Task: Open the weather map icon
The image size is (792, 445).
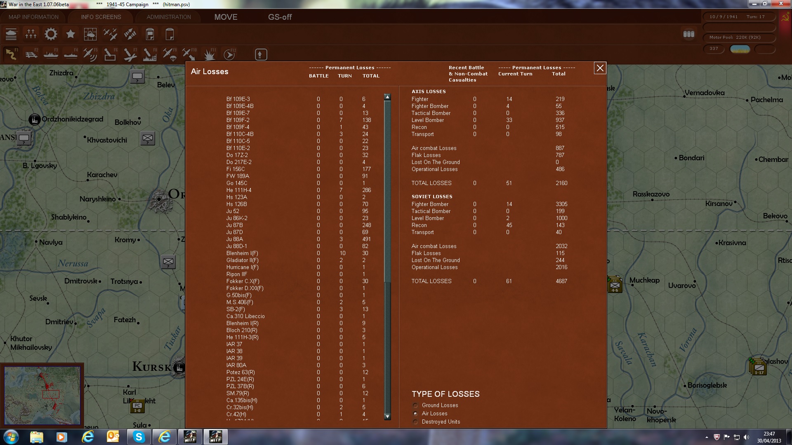Action: click(x=90, y=34)
